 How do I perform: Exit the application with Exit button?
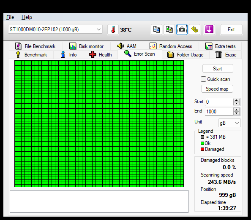(x=231, y=30)
